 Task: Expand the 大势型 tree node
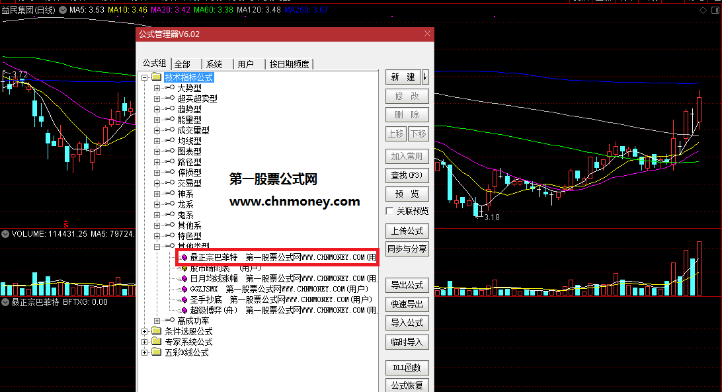(157, 88)
